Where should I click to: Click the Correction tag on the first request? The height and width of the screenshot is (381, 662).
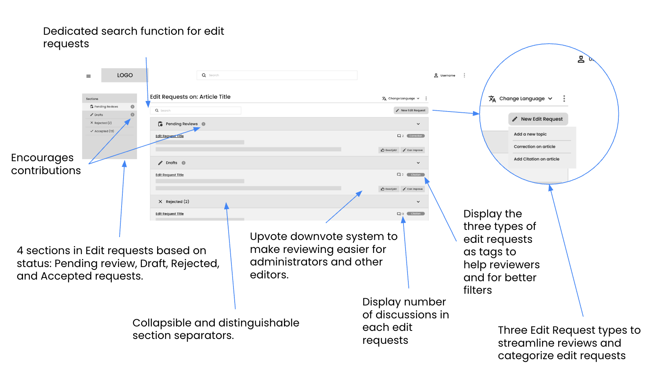click(x=416, y=136)
